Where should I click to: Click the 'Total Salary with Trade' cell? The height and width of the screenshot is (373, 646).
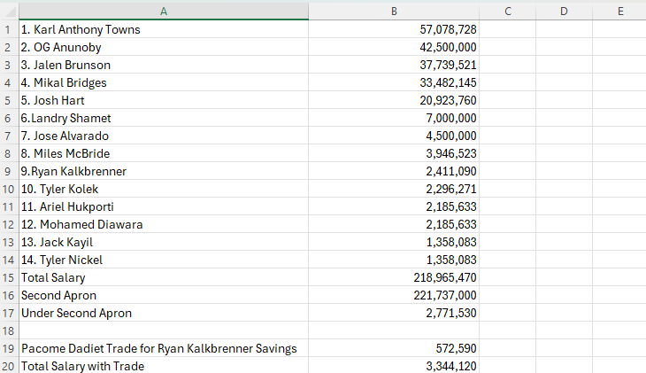[164, 366]
